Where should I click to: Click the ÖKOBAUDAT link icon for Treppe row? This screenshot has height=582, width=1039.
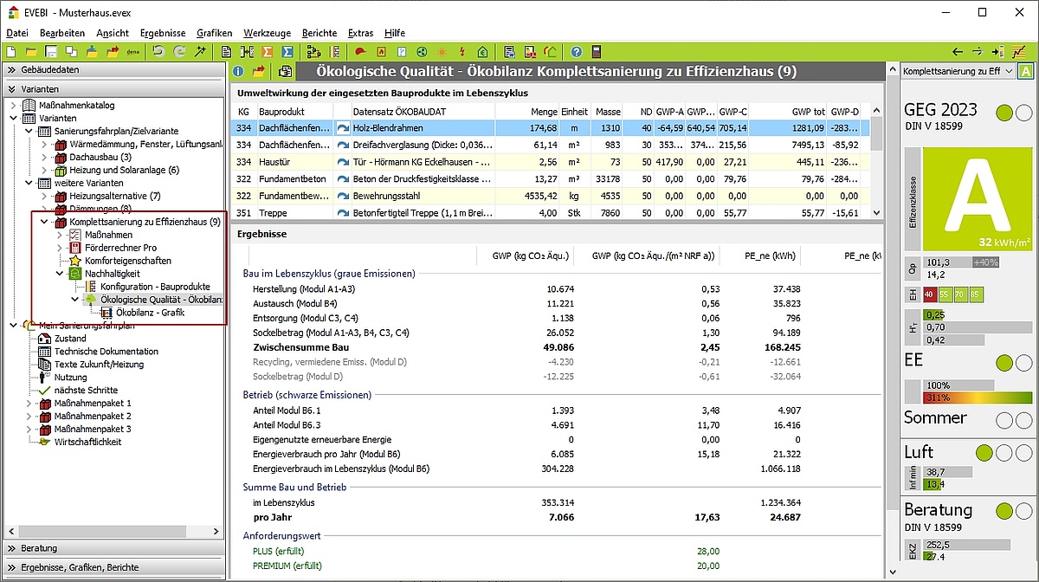(x=342, y=212)
